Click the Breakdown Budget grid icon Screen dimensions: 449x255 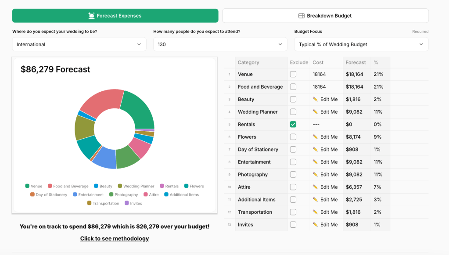coord(302,16)
